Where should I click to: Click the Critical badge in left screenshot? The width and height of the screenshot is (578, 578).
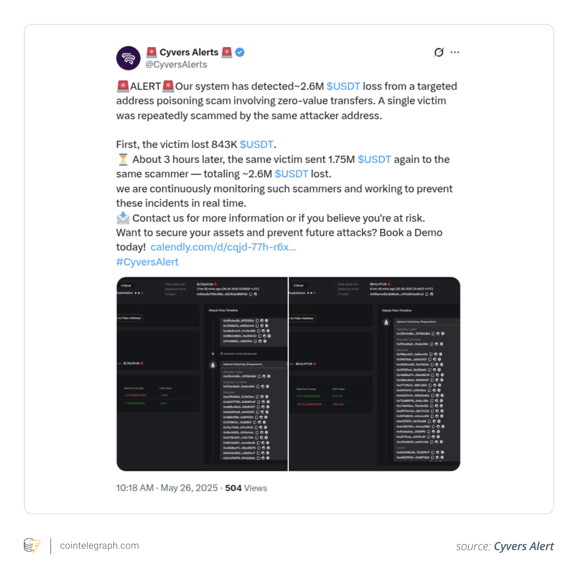click(126, 285)
